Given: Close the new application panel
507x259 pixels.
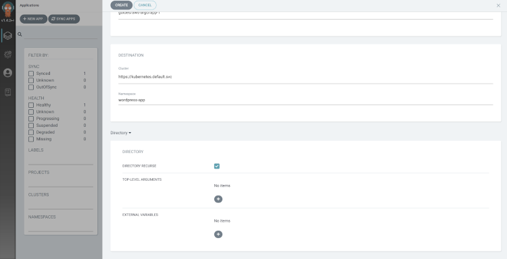Looking at the screenshot, I should click(498, 5).
